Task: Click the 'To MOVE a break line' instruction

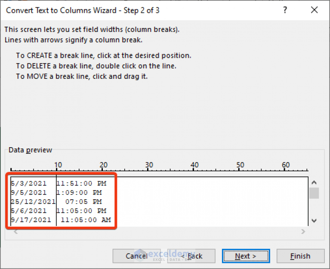Action: (82, 76)
